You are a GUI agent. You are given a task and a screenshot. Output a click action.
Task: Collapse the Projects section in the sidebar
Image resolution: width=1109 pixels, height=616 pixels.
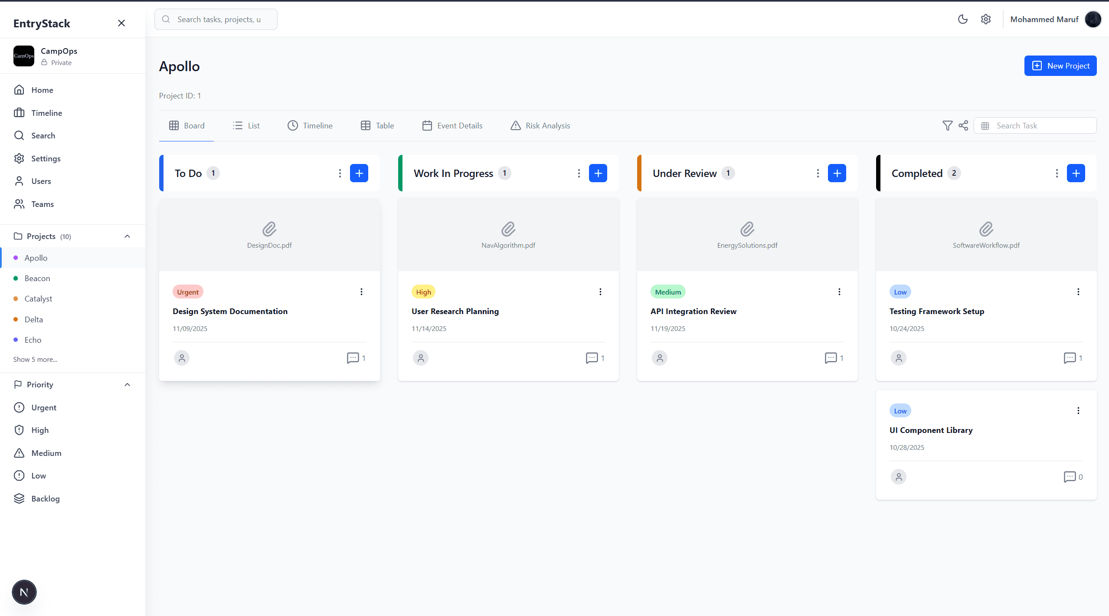point(127,236)
